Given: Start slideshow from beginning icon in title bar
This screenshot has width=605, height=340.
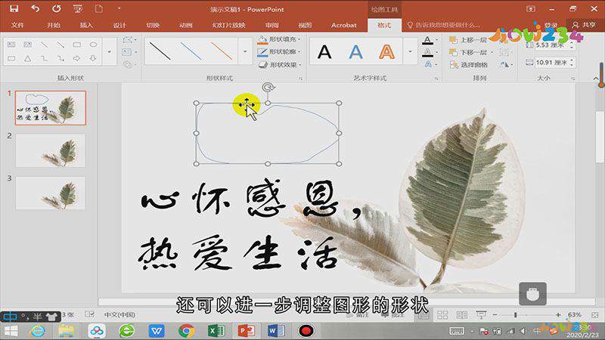Looking at the screenshot, I should tap(78, 8).
